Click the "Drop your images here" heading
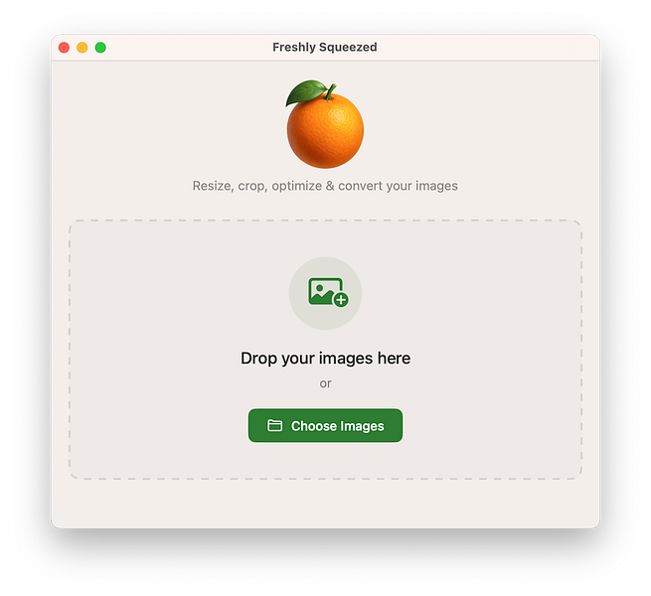 325,359
